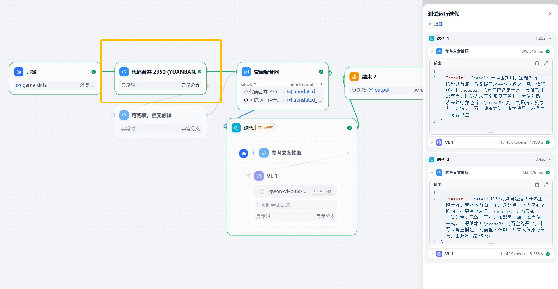Click the 代码合并 2350 (YUANBAN) node title
Viewport: 558px width, 289px height.
coord(164,72)
